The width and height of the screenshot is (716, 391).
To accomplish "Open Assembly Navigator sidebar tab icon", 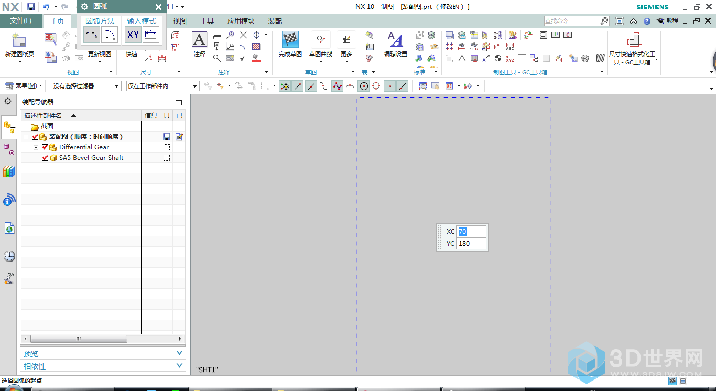I will tap(9, 126).
